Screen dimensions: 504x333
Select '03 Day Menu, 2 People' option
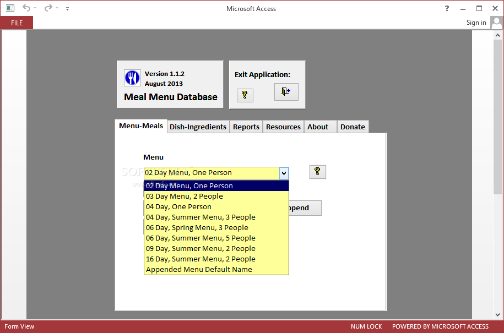tap(216, 196)
